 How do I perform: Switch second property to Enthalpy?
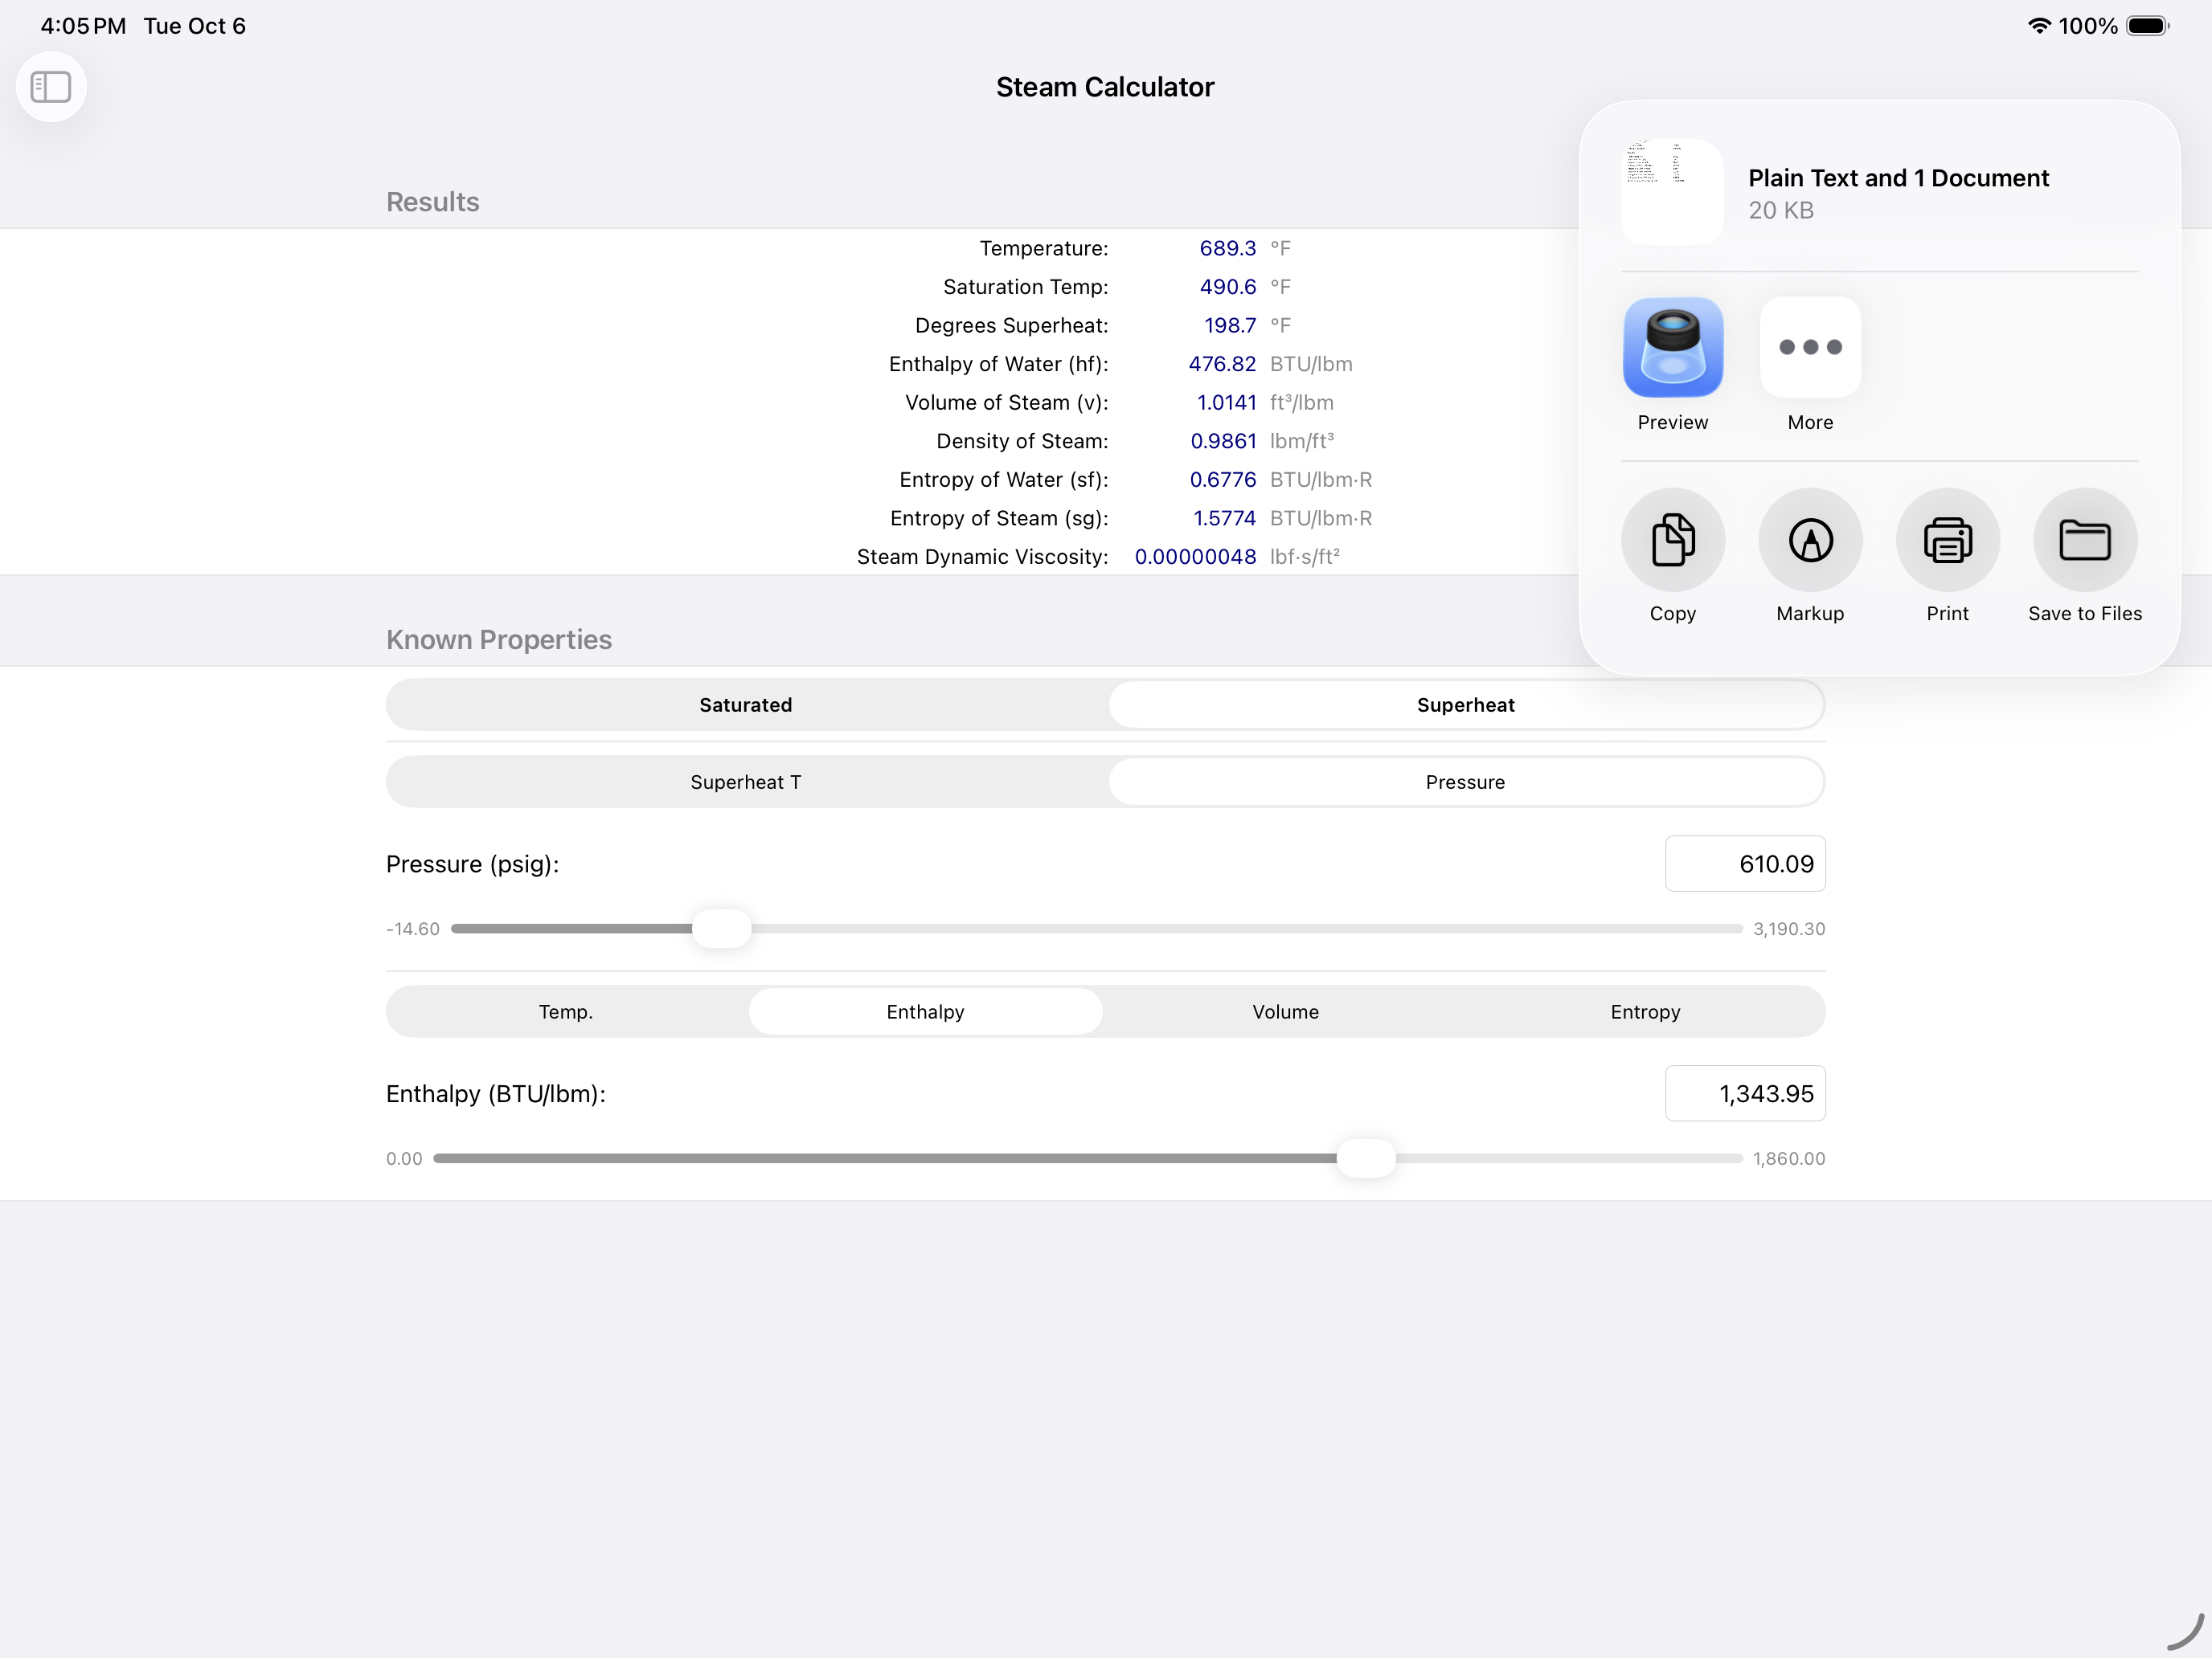click(x=925, y=1011)
